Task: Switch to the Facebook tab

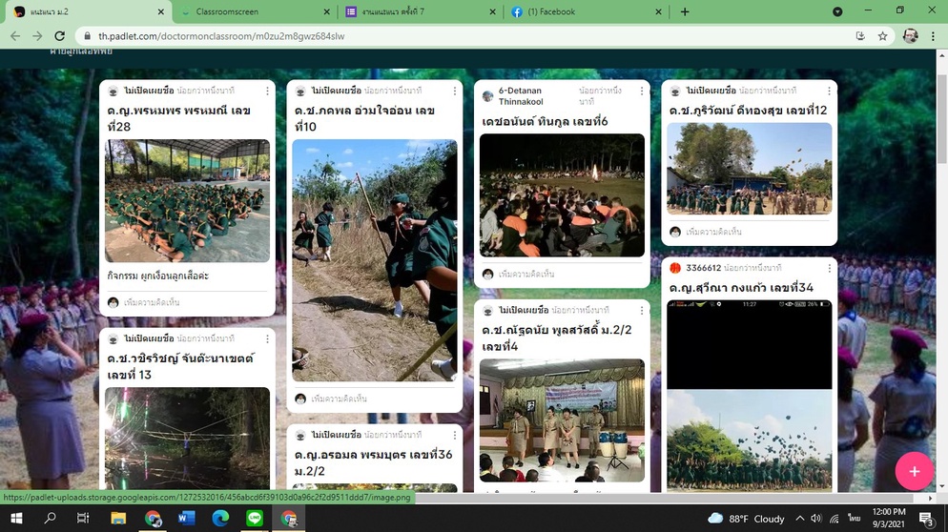Action: (x=585, y=11)
